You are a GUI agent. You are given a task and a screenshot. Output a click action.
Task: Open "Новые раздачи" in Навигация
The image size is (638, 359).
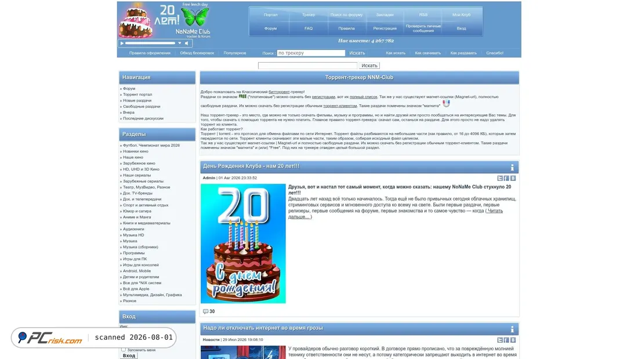coord(137,100)
